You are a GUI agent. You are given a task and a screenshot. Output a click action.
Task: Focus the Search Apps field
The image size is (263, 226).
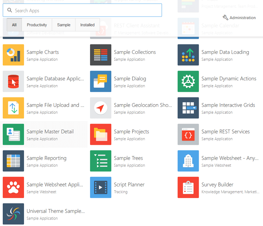82,10
